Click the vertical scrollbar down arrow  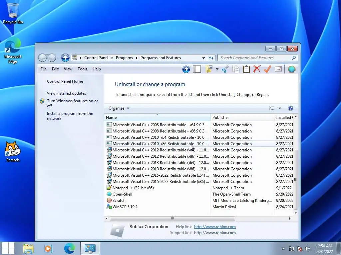(x=296, y=213)
